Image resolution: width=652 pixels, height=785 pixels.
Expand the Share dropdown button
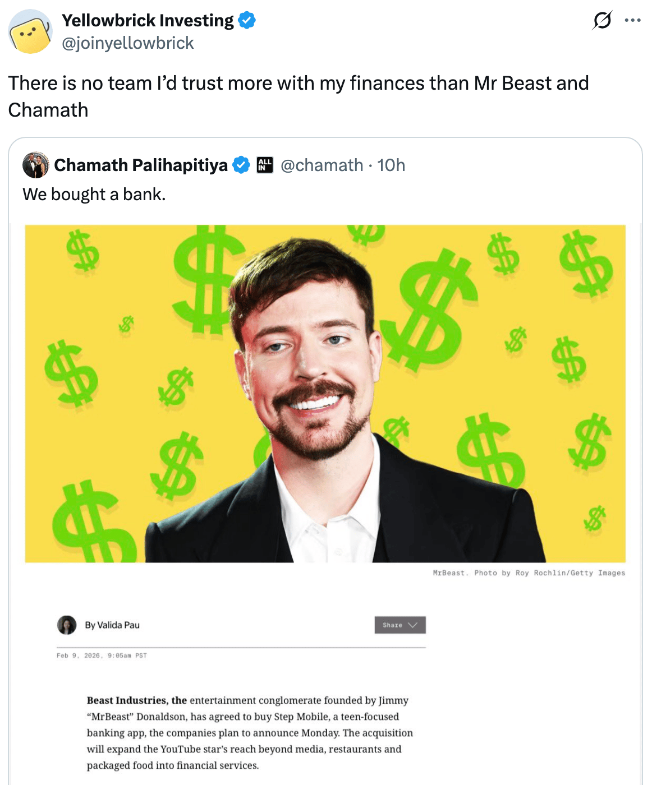[x=400, y=625]
